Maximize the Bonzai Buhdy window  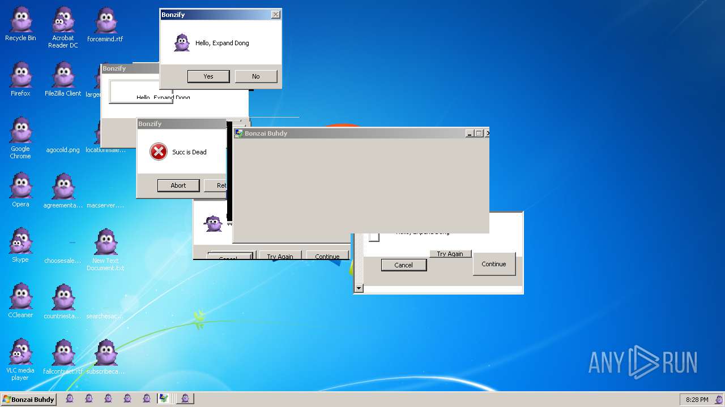pos(479,133)
